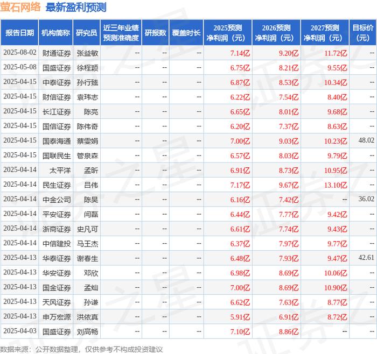The height and width of the screenshot is (354, 377).
Task: Click the 研报数 column header
Action: (155, 33)
